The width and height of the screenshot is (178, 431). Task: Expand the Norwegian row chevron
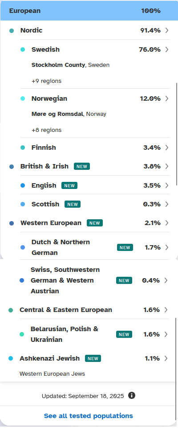coord(167,99)
